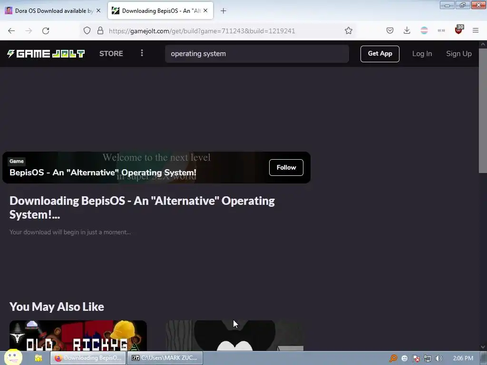The width and height of the screenshot is (487, 365).
Task: Open the OLD RICKYG recommended game thumbnail
Action: [78, 336]
